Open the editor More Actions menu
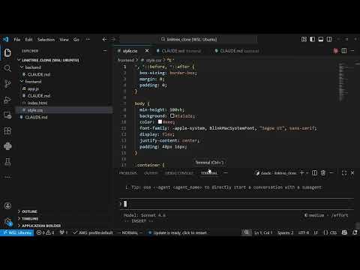The image size is (360, 270). point(352,51)
